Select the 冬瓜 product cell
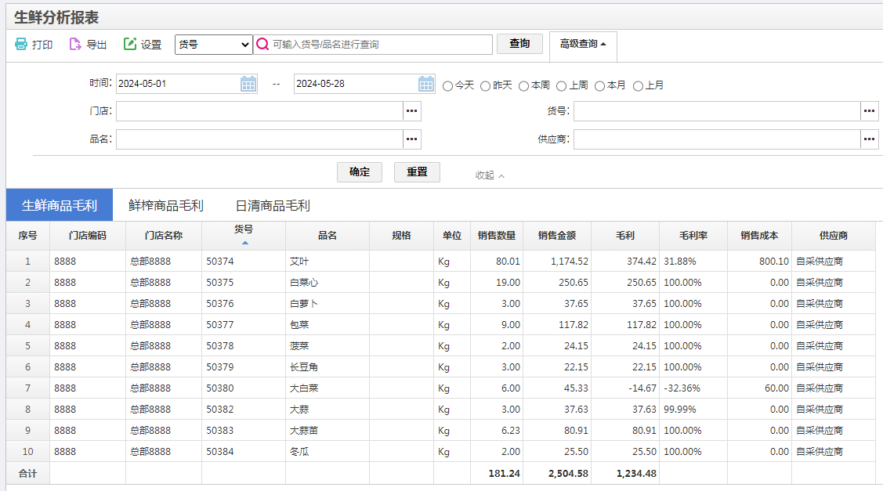Viewport: 883px width, 491px height. (328, 452)
